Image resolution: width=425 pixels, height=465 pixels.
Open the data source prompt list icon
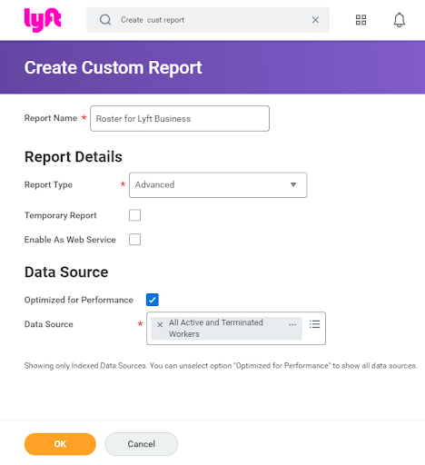[x=315, y=324]
